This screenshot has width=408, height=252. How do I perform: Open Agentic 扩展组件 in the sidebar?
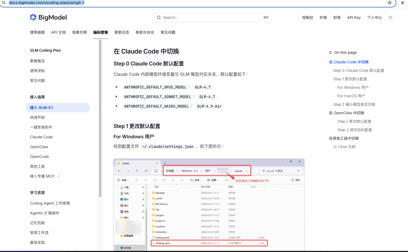[x=45, y=213]
